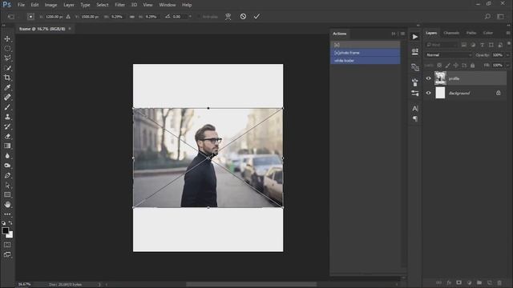The image size is (513, 288).
Task: Select the Eyedropper tool
Action: (x=7, y=87)
